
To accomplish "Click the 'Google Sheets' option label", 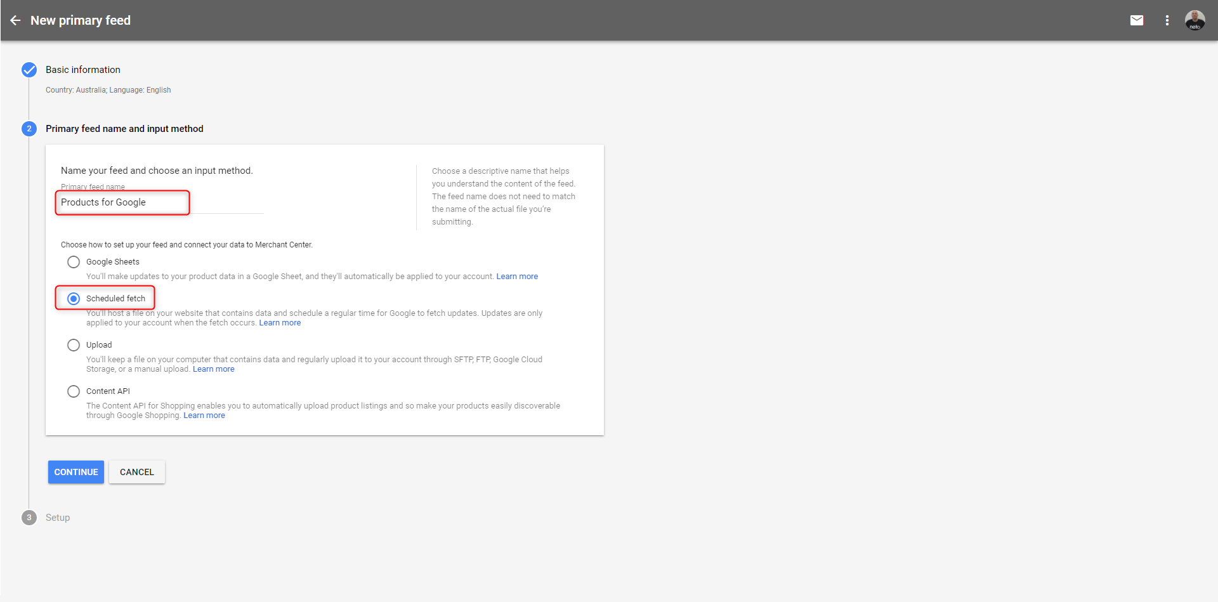I will (x=113, y=262).
